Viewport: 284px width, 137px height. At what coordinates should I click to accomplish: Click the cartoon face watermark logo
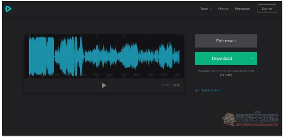tap(229, 120)
